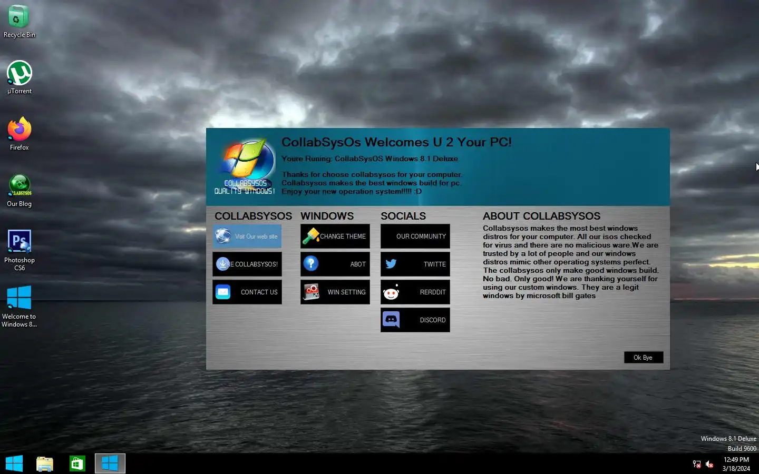Open WIN SETTING button

tap(335, 292)
